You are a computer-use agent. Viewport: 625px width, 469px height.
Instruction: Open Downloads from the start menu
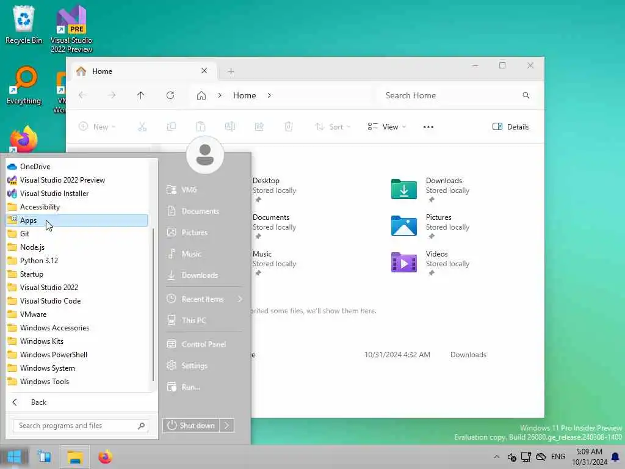[204, 275]
